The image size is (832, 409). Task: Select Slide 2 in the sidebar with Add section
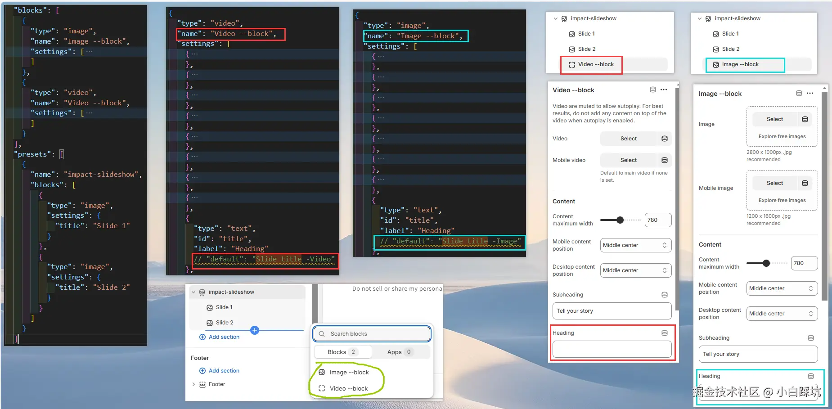[x=225, y=323]
